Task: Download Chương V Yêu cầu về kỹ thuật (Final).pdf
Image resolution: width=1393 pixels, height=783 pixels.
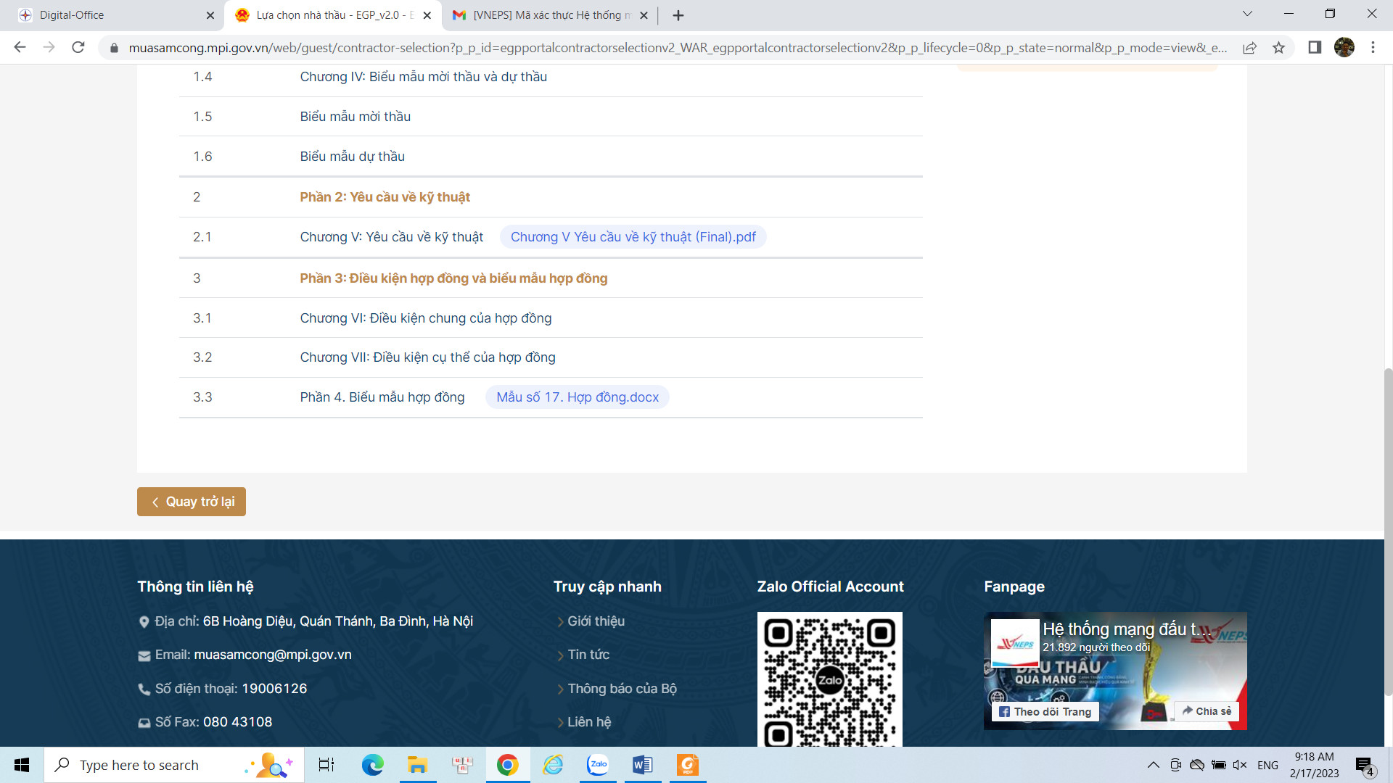Action: point(633,237)
